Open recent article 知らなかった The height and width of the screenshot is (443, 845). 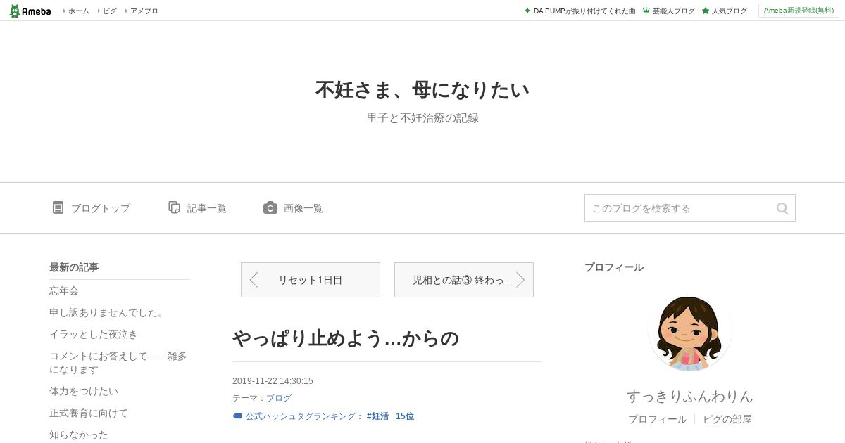(79, 435)
